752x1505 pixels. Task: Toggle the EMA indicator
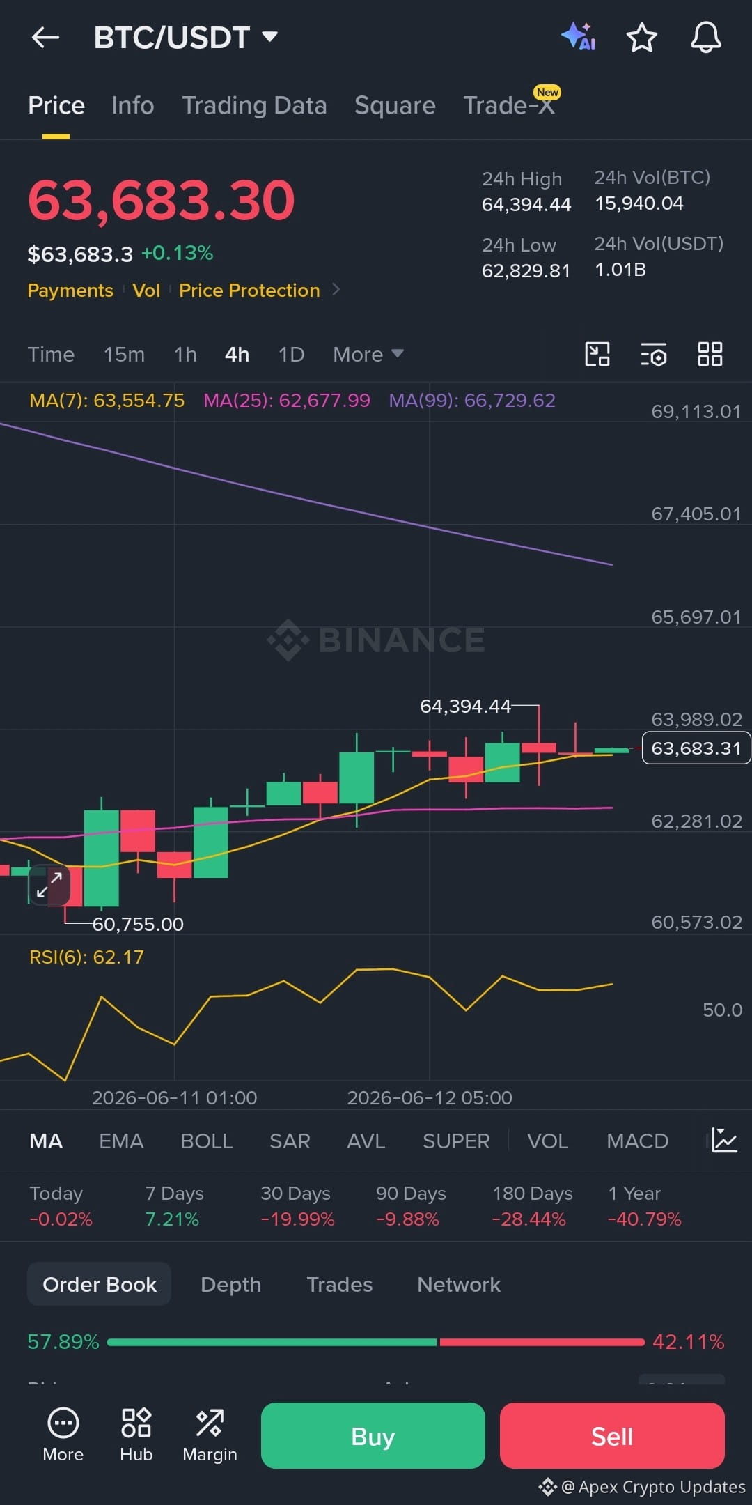tap(121, 1141)
